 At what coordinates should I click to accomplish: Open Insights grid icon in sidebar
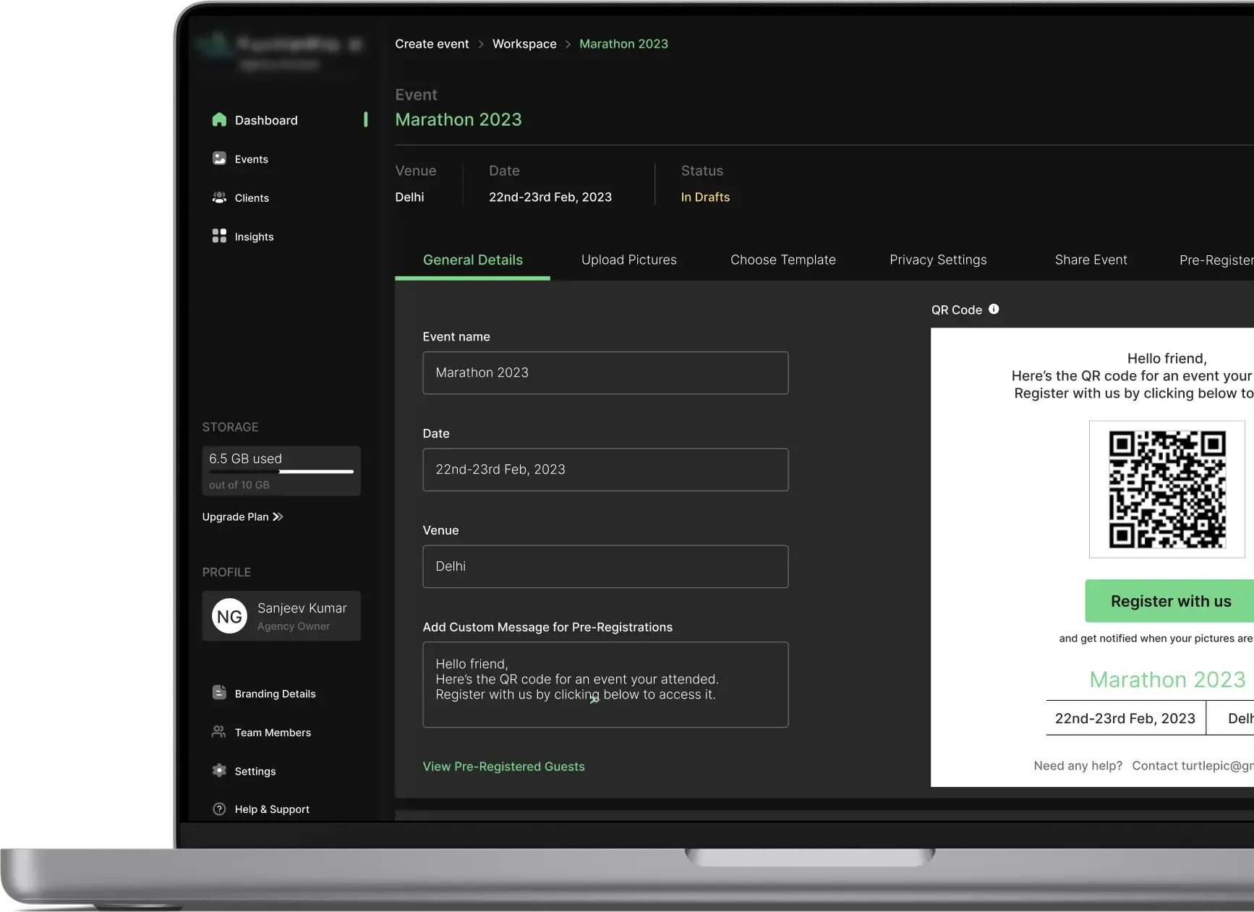(219, 236)
